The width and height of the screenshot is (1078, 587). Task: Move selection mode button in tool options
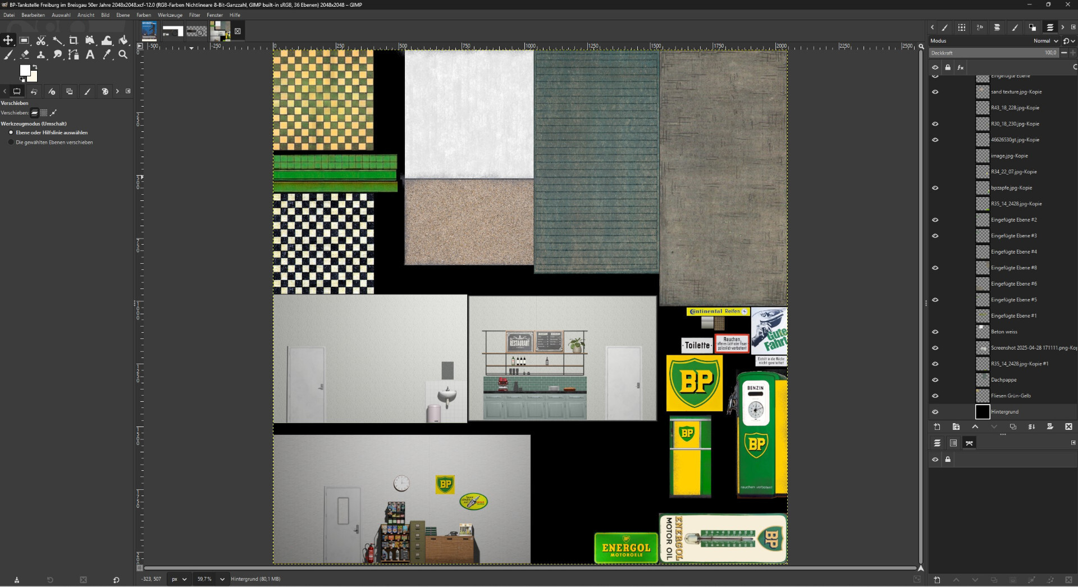coord(44,113)
